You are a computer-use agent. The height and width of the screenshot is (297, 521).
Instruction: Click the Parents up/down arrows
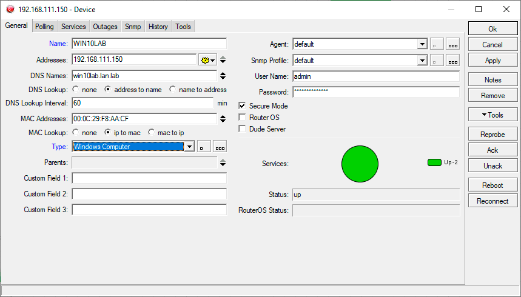(223, 162)
